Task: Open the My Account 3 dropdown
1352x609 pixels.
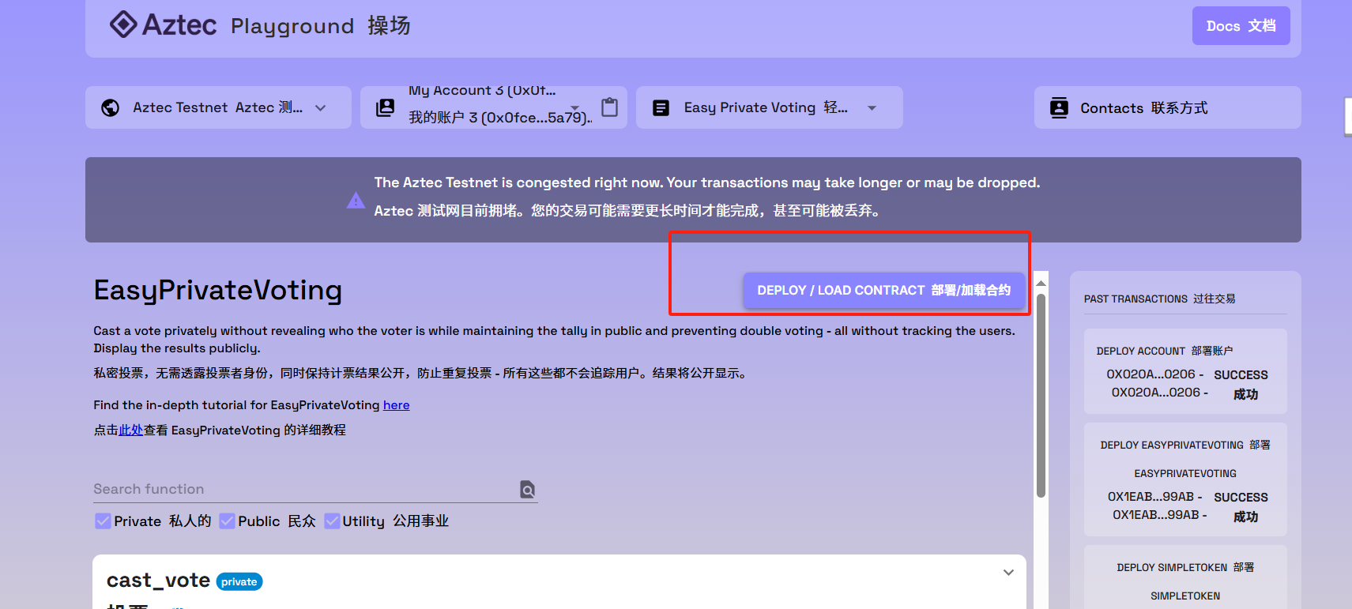Action: pos(575,107)
